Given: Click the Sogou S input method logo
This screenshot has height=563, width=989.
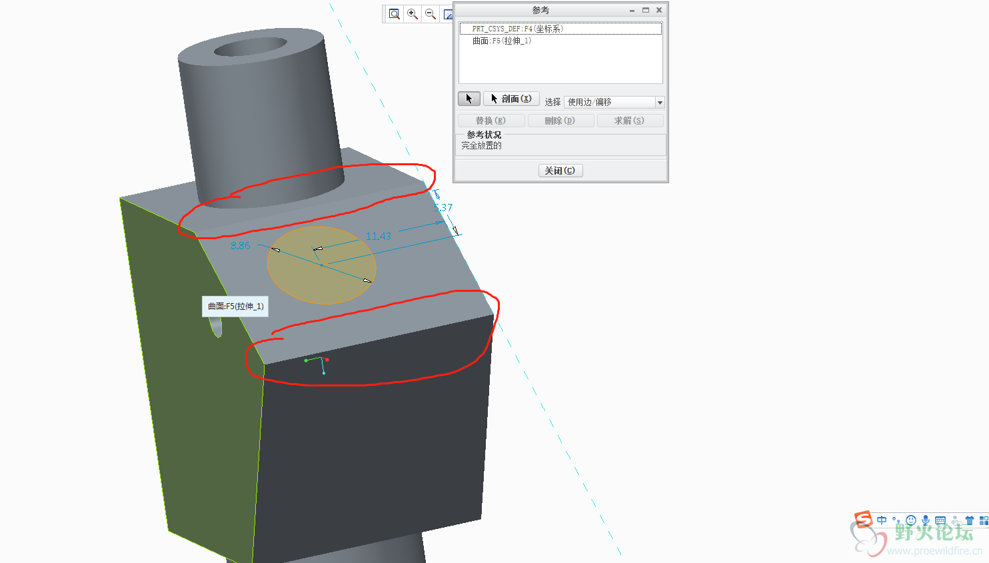Looking at the screenshot, I should click(x=864, y=519).
